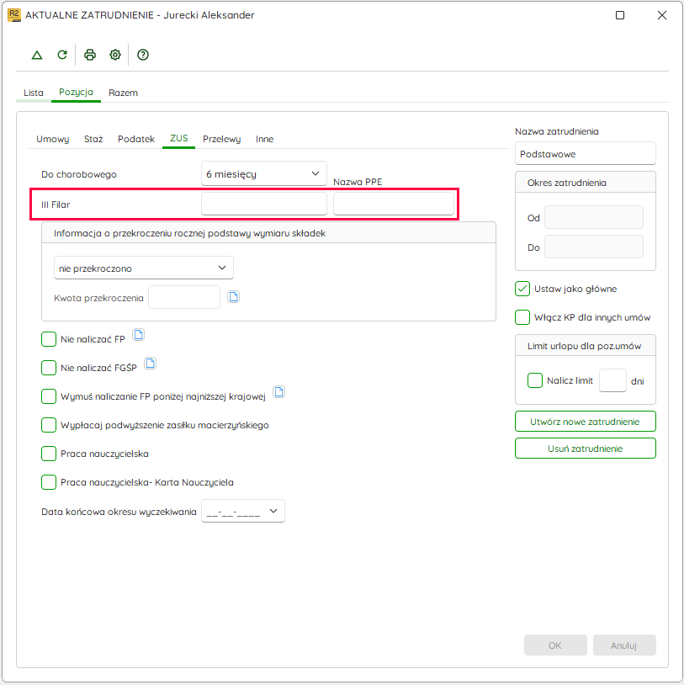Switch to the Razem tab
The image size is (684, 685).
(x=123, y=93)
